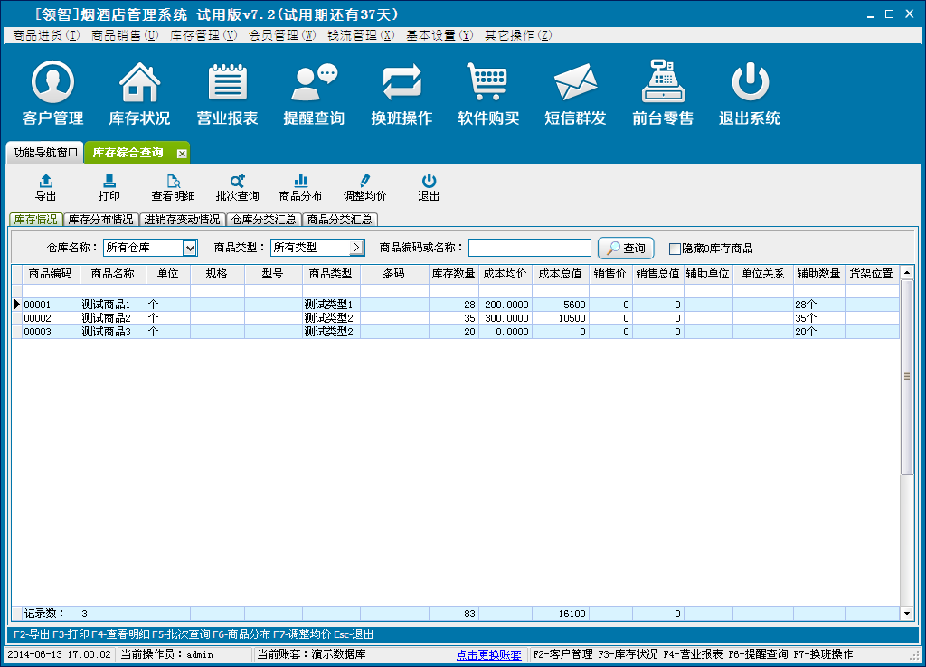The height and width of the screenshot is (667, 926).
Task: Close the 库存综合查询 tab
Action: pos(181,154)
